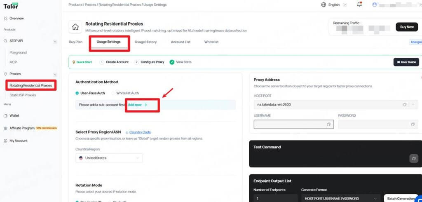
Task: Expand the HOST:PORT server dropdown
Action: [x=413, y=104]
